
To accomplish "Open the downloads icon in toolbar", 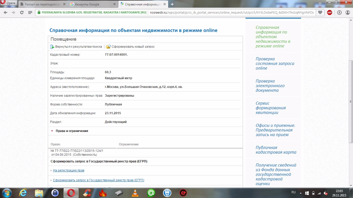I will (x=339, y=12).
